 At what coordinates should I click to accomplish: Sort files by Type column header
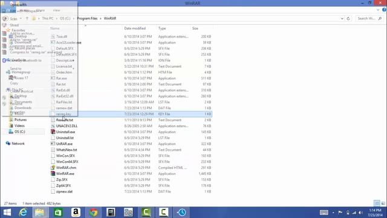pyautogui.click(x=162, y=28)
